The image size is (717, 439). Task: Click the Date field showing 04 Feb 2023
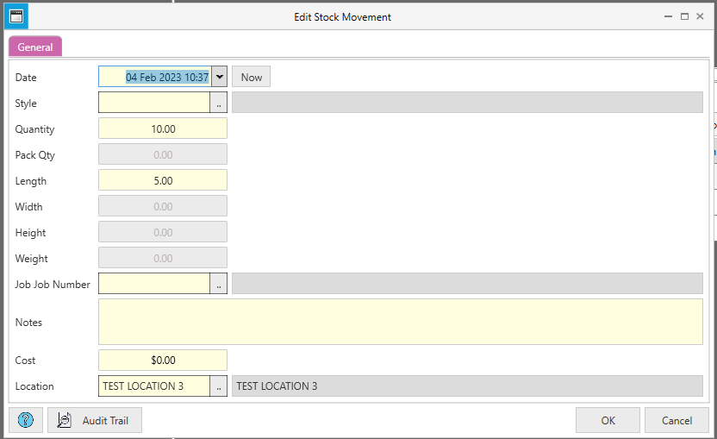pyautogui.click(x=155, y=77)
